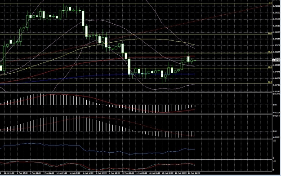
Task: Click the '12 Aug 08:00' time axis label
Action: point(168,173)
